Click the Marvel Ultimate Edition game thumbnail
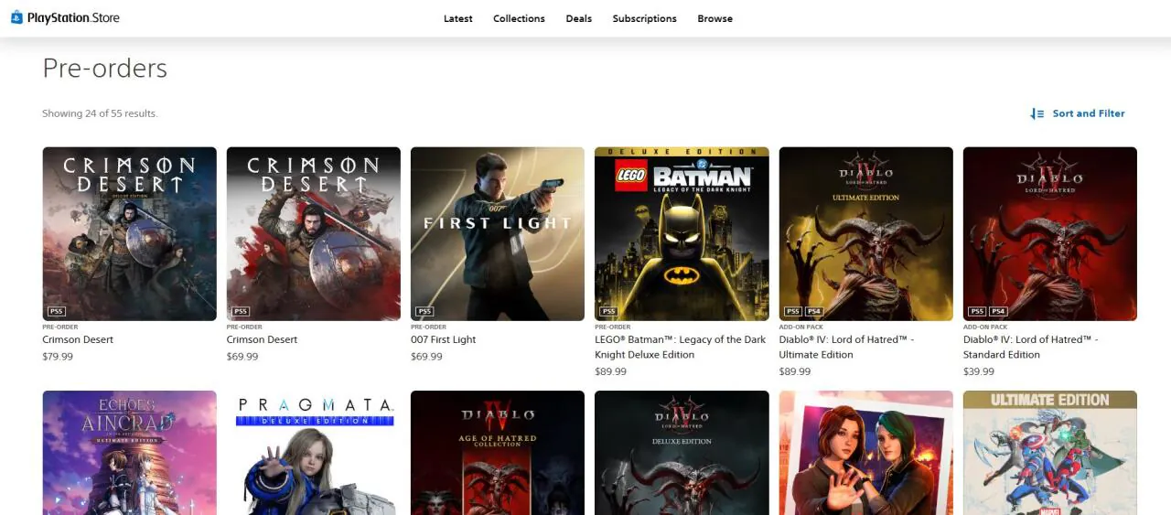This screenshot has width=1171, height=515. tap(1049, 453)
